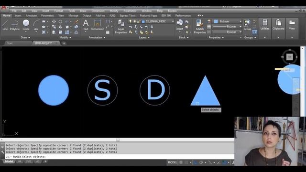Select the Text annotation tool
The image size is (306, 172).
point(86,25)
